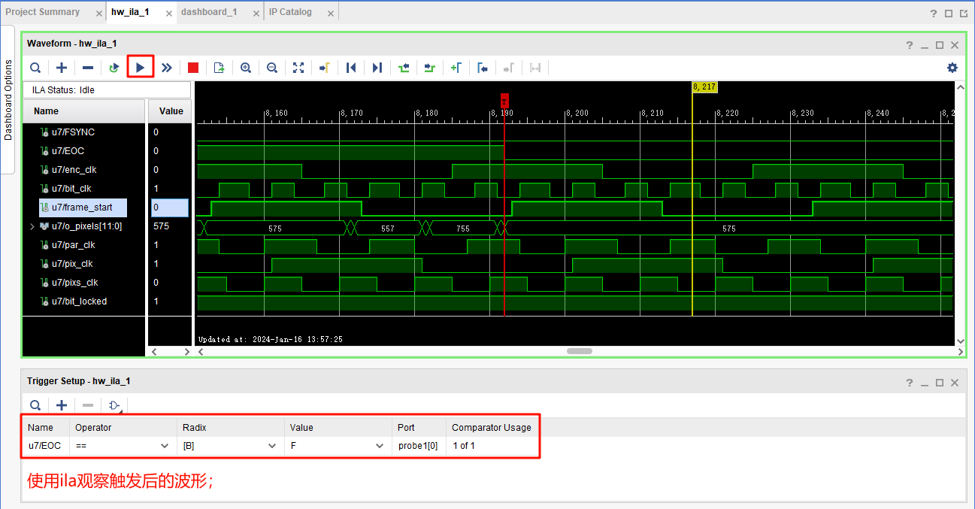Go to previous transition icon
Viewport: 975px width, 509px height.
click(x=404, y=68)
